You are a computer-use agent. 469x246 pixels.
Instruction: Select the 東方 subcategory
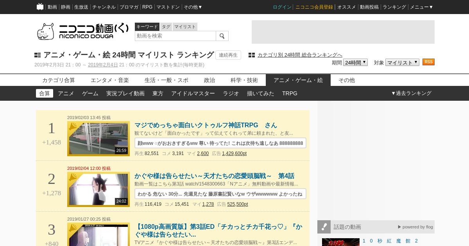[x=158, y=93]
